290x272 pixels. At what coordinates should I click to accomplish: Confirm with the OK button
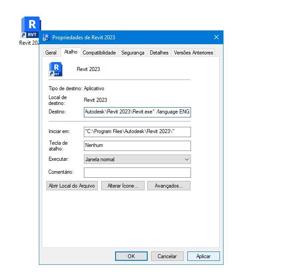pyautogui.click(x=131, y=256)
